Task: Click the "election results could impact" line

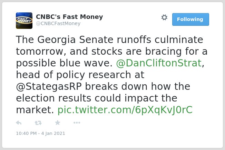Action: (97, 98)
